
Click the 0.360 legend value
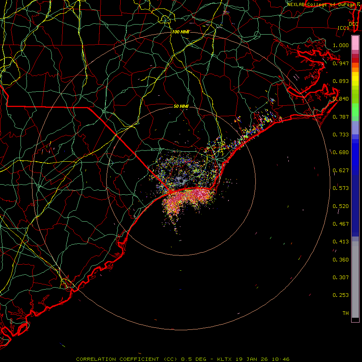[341, 259]
